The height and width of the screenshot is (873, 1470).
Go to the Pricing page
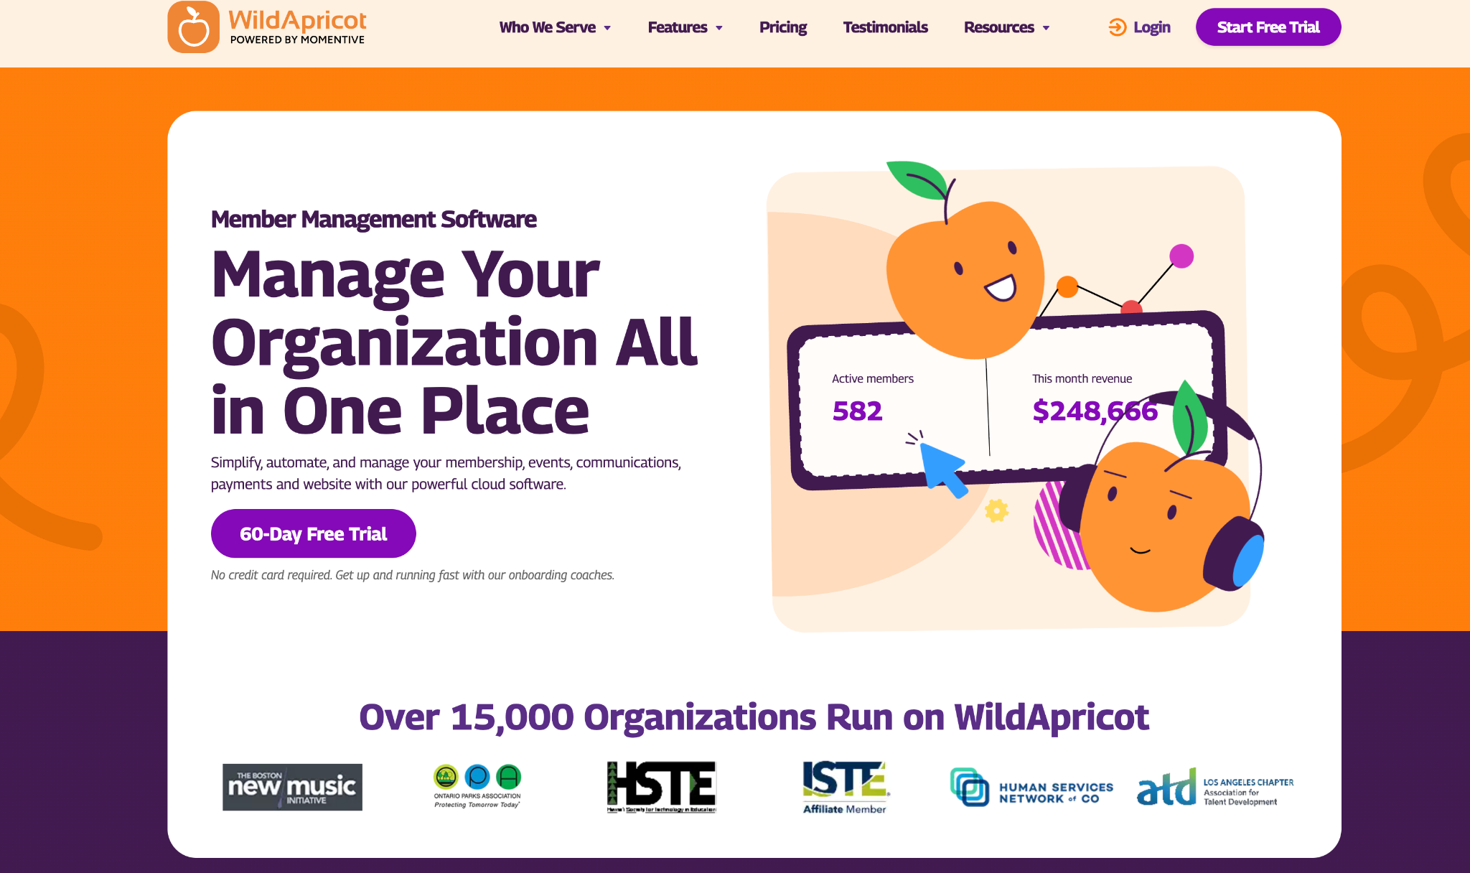(x=783, y=27)
